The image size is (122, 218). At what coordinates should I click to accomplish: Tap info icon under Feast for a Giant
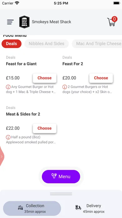coord(8,87)
